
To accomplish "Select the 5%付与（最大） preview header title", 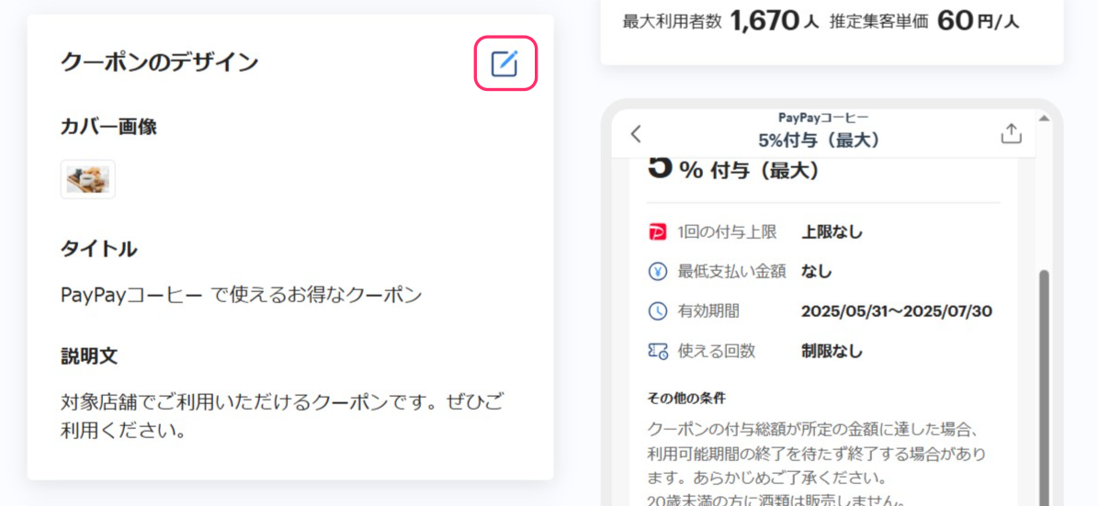I will [819, 141].
